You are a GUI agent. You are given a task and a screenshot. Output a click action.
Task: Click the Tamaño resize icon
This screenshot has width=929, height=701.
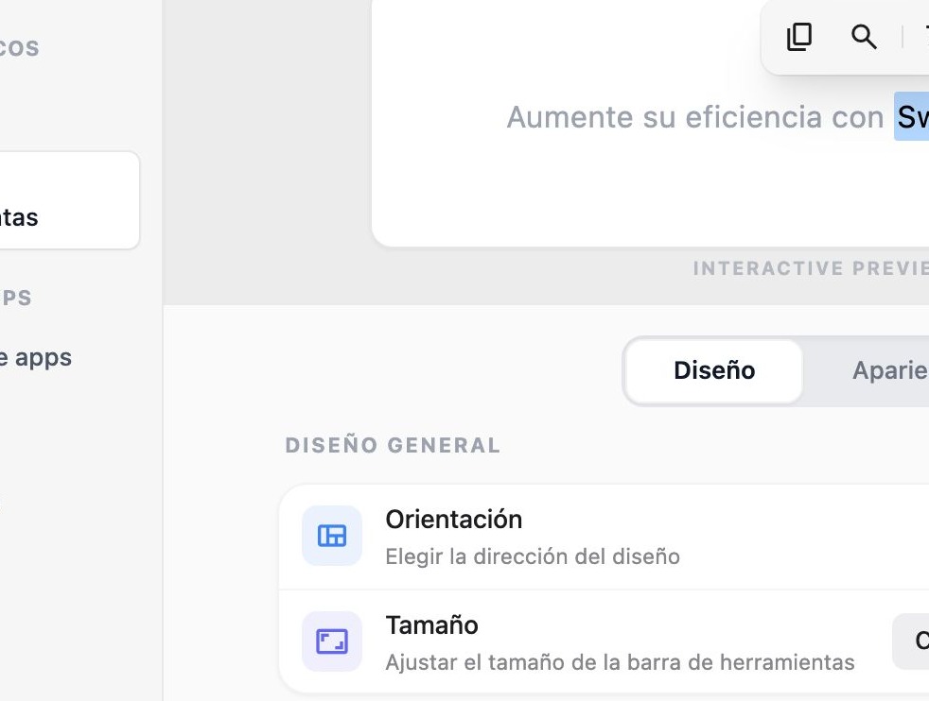[x=332, y=641]
